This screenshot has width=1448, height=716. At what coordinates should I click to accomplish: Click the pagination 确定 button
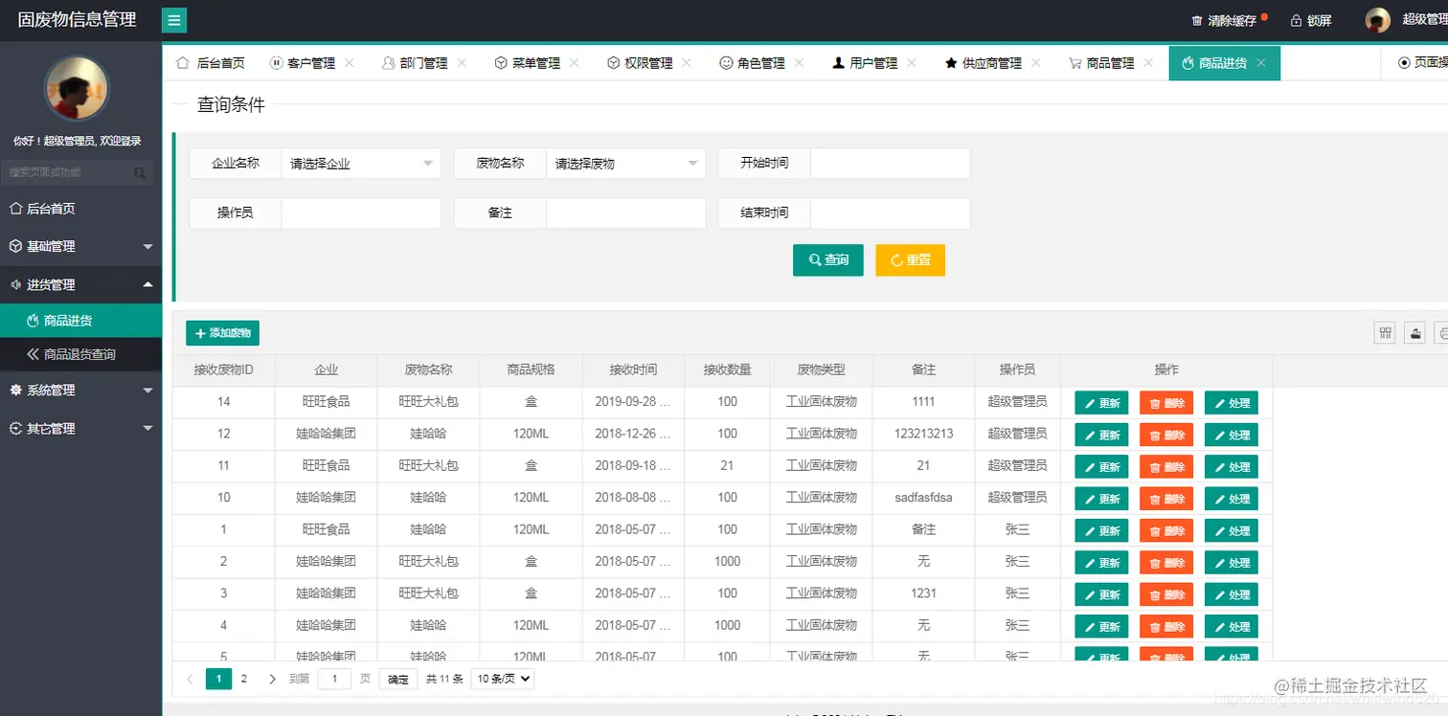[398, 679]
